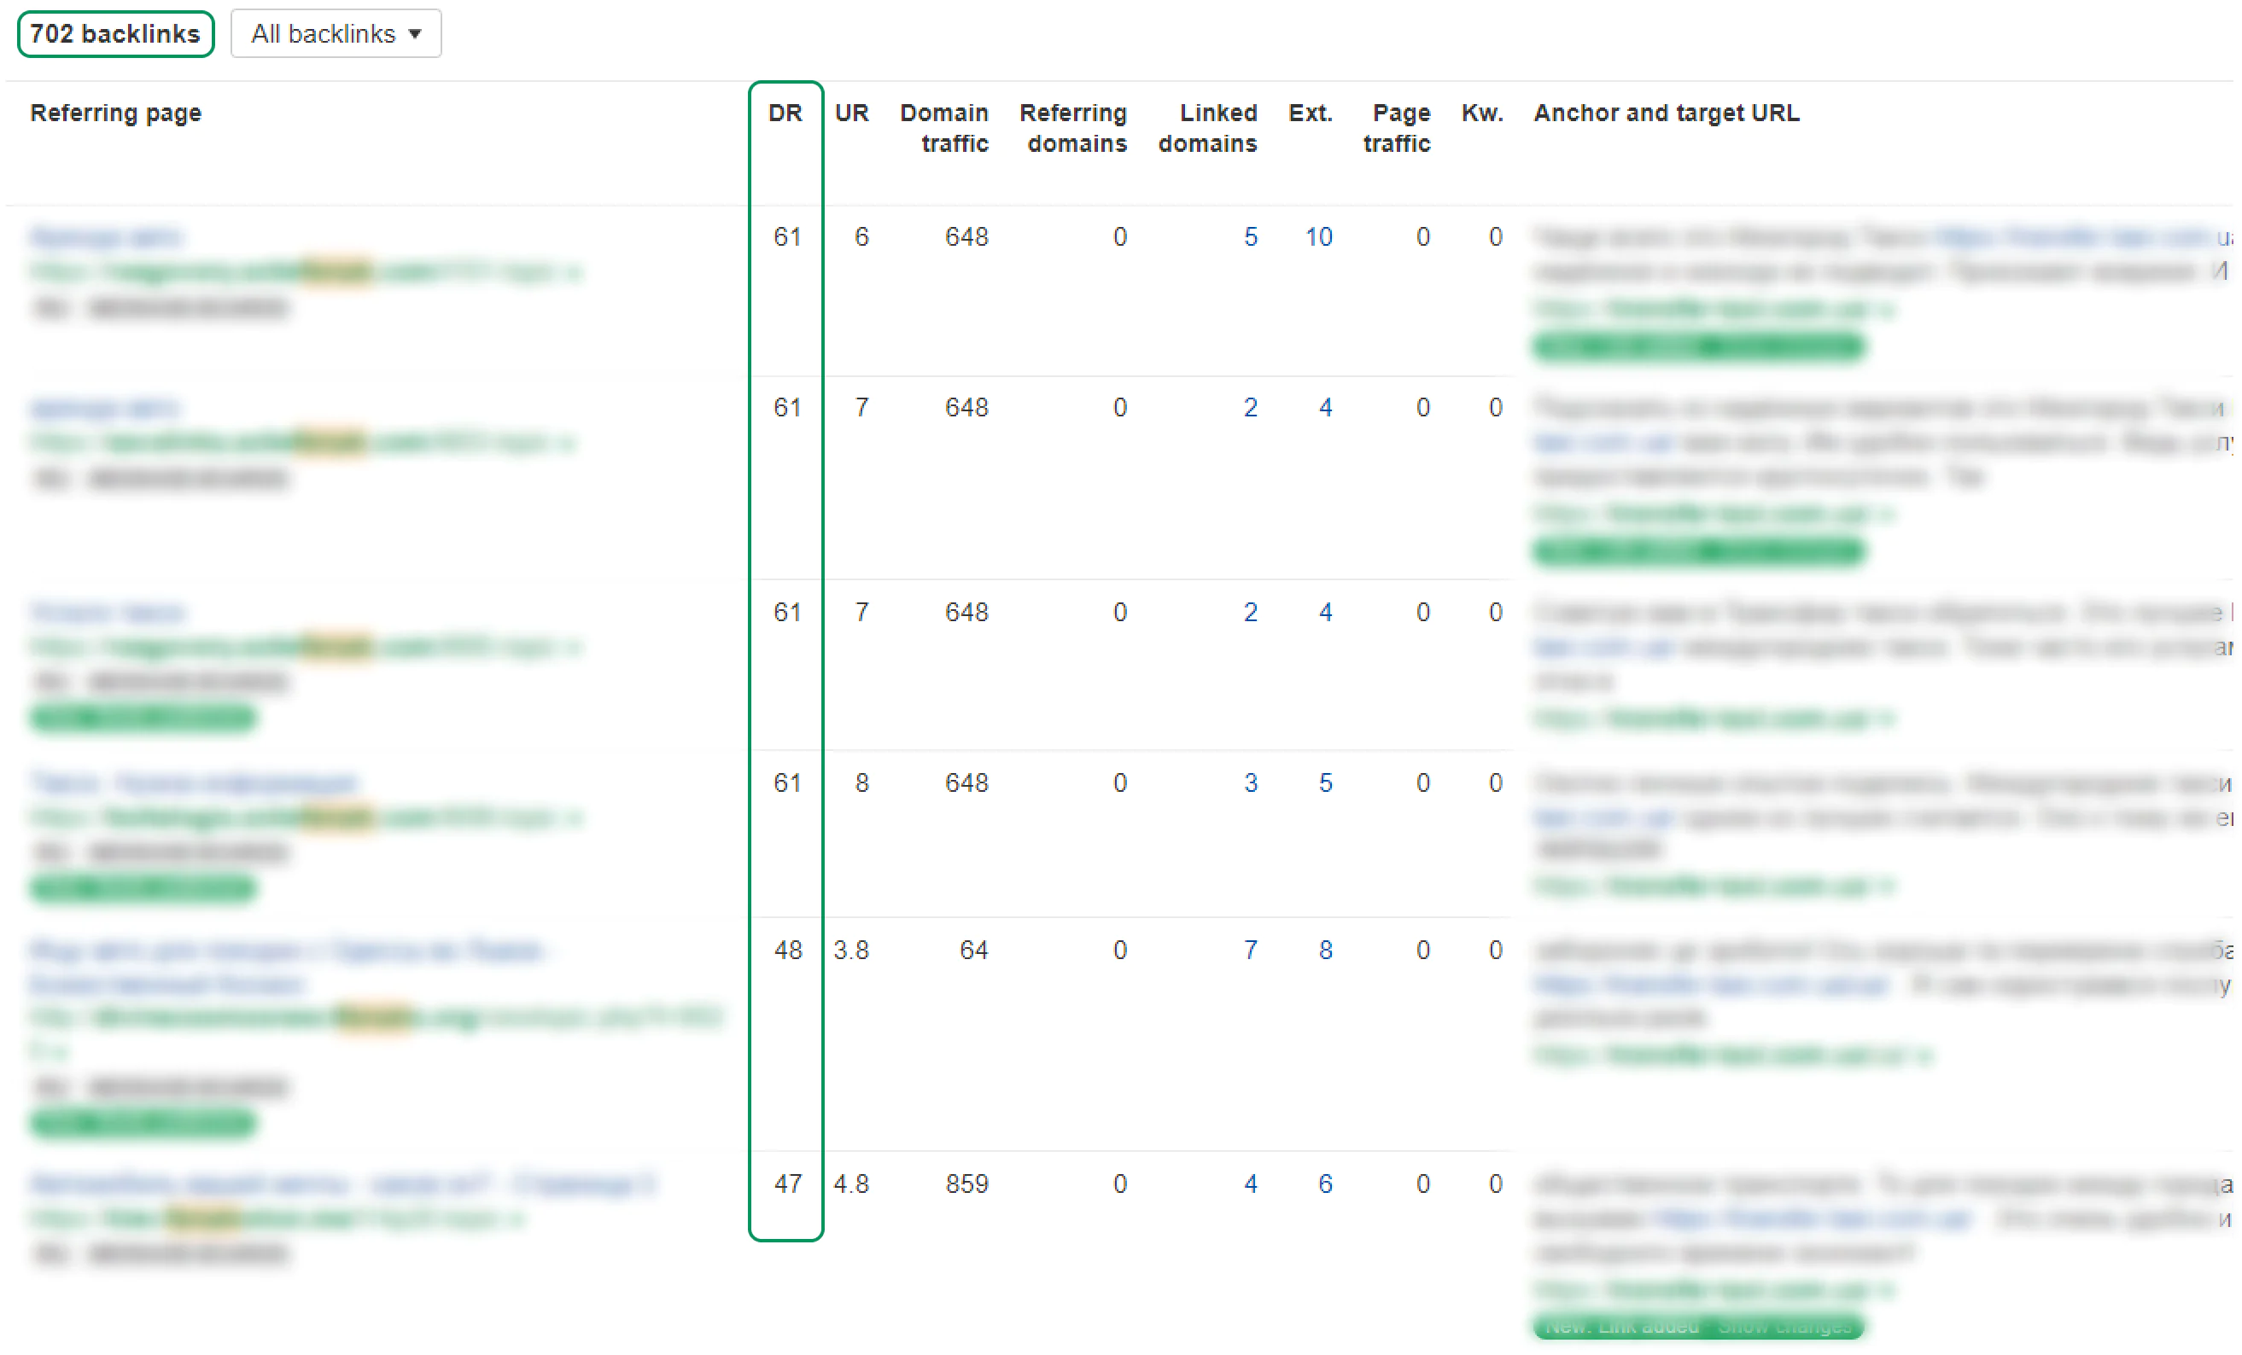
Task: Click the Linked domains column header
Action: (x=1207, y=127)
